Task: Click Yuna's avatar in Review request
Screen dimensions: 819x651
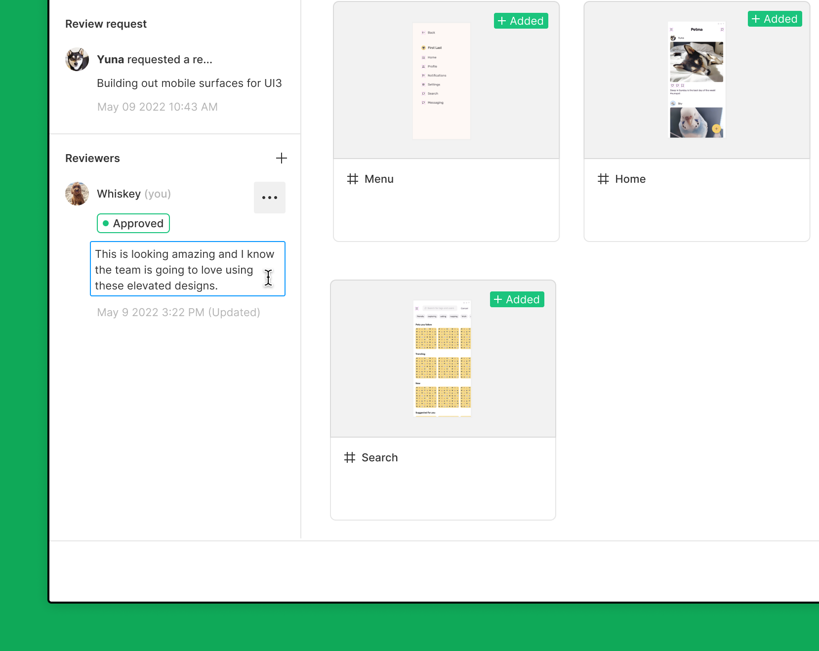Action: pyautogui.click(x=77, y=59)
